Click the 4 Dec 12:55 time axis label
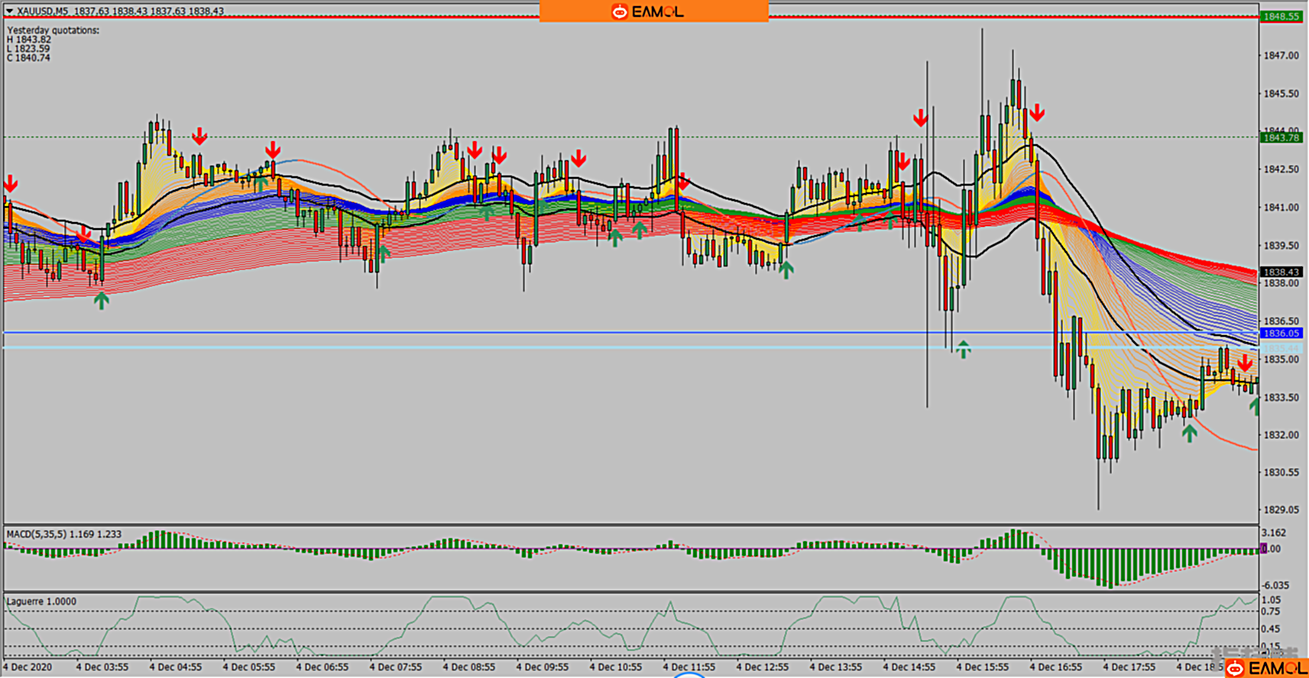The width and height of the screenshot is (1309, 678). (x=762, y=667)
